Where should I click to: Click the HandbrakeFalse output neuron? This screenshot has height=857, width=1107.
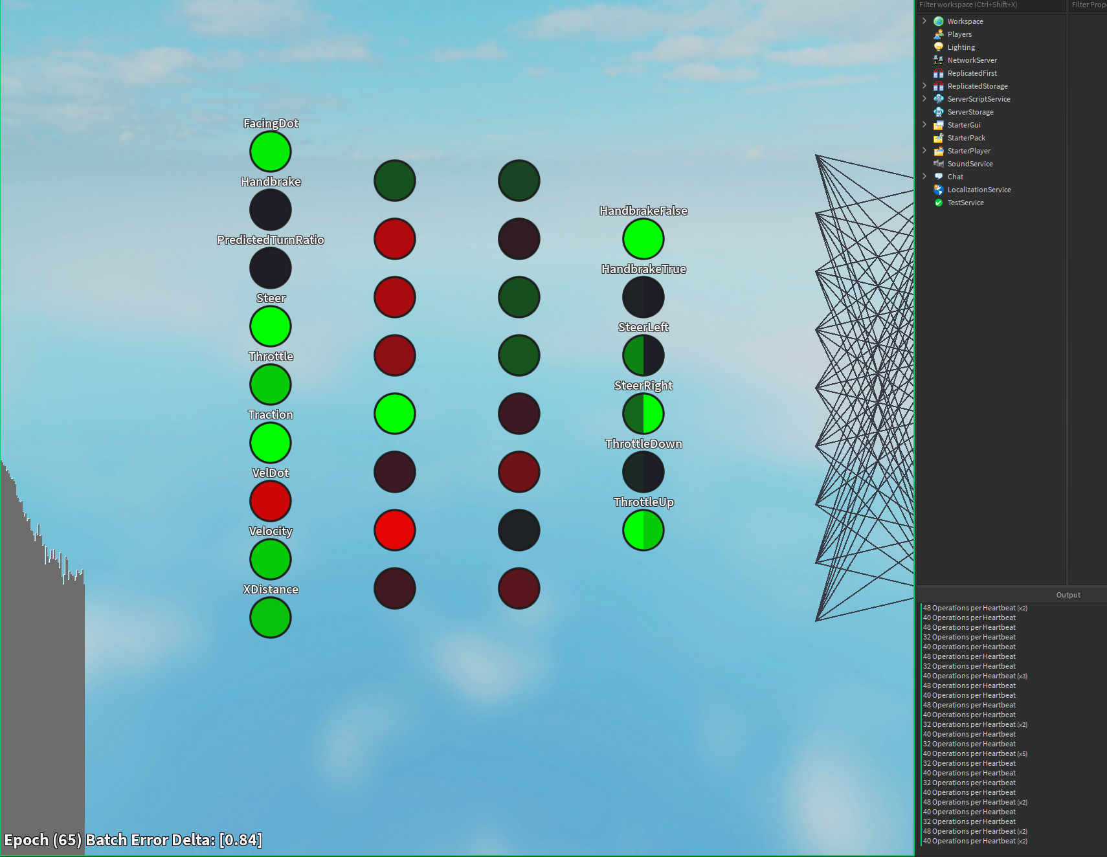[x=643, y=239]
